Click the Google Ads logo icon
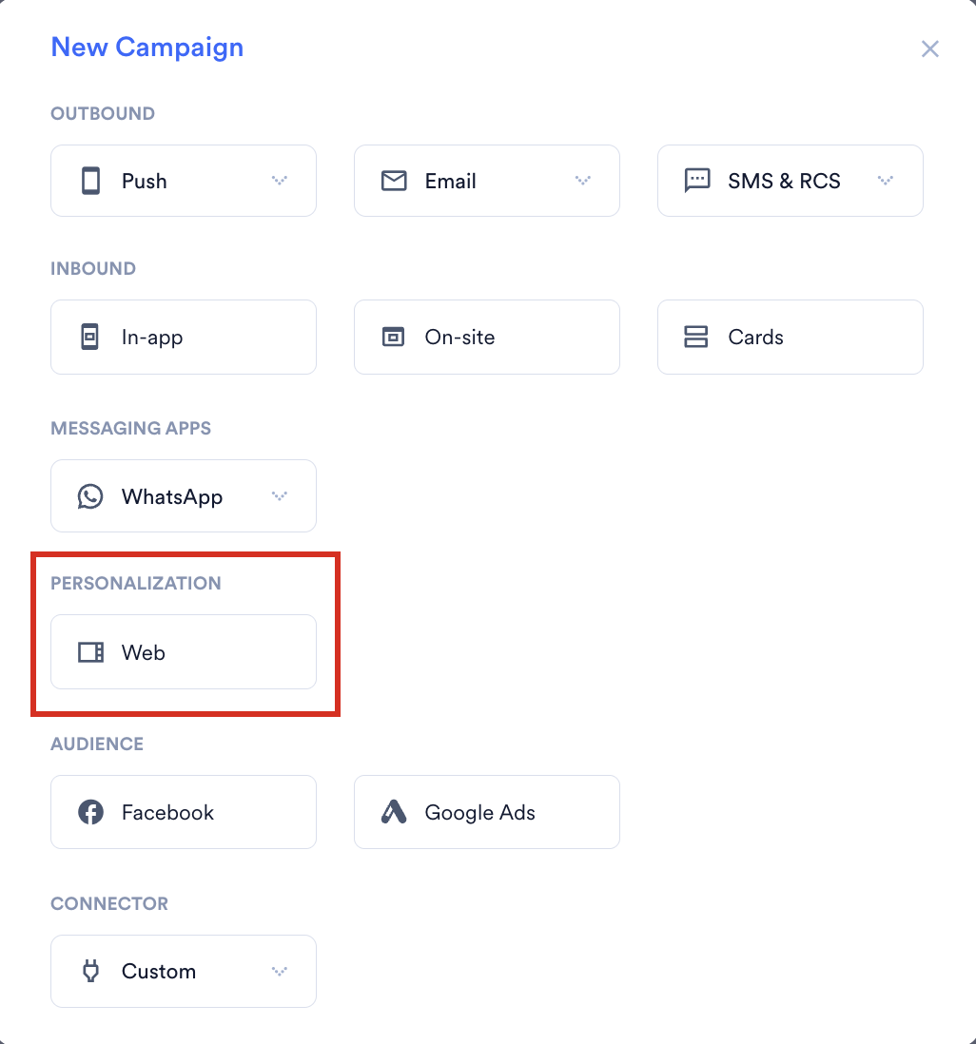 [x=394, y=812]
